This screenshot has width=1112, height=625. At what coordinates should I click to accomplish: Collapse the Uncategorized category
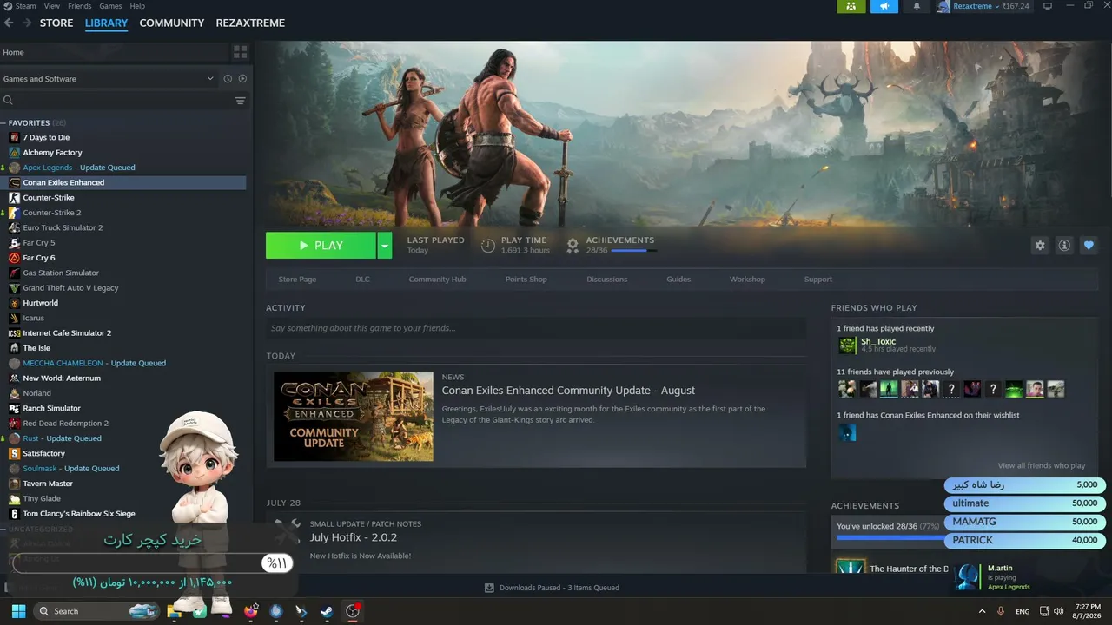click(x=3, y=530)
